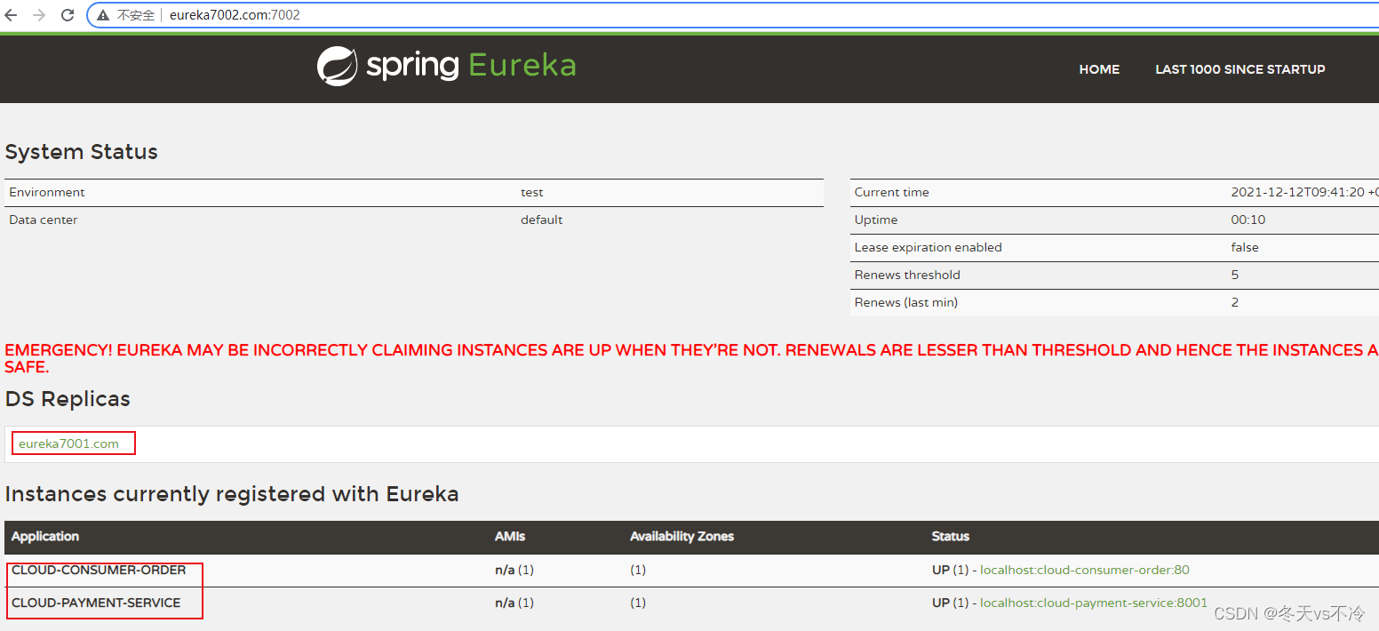Select the Lease expiration enabled label
Viewport: 1379px width, 631px height.
tap(928, 247)
